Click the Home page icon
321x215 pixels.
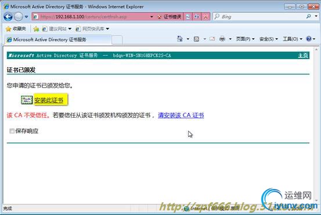click(180, 39)
